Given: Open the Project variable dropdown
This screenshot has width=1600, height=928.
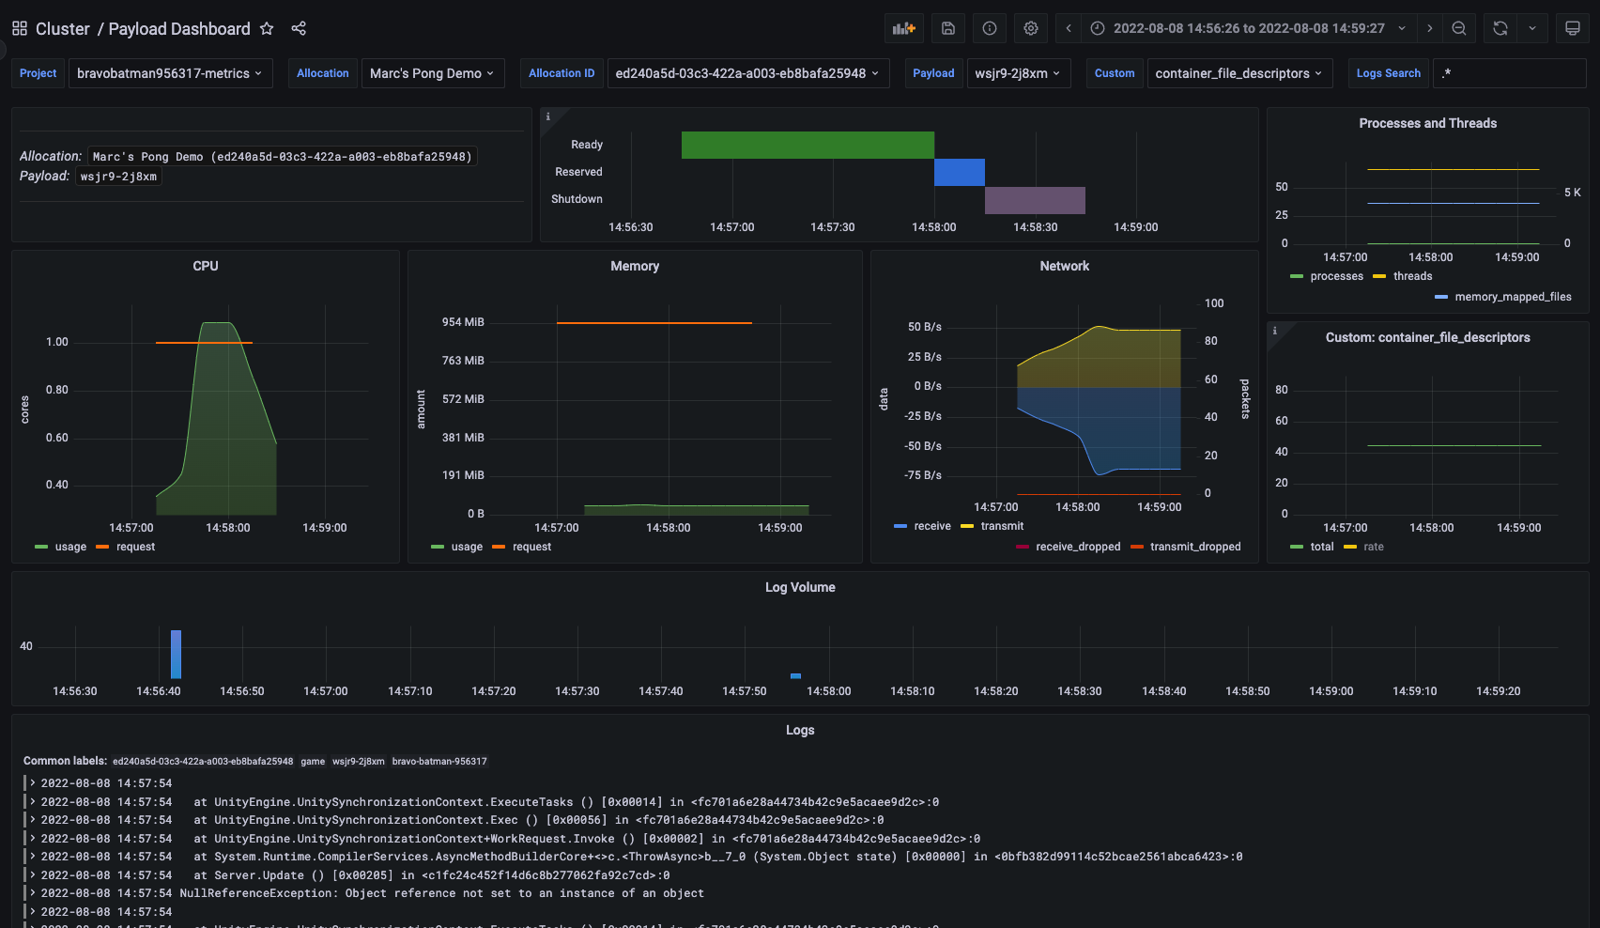Looking at the screenshot, I should point(170,73).
